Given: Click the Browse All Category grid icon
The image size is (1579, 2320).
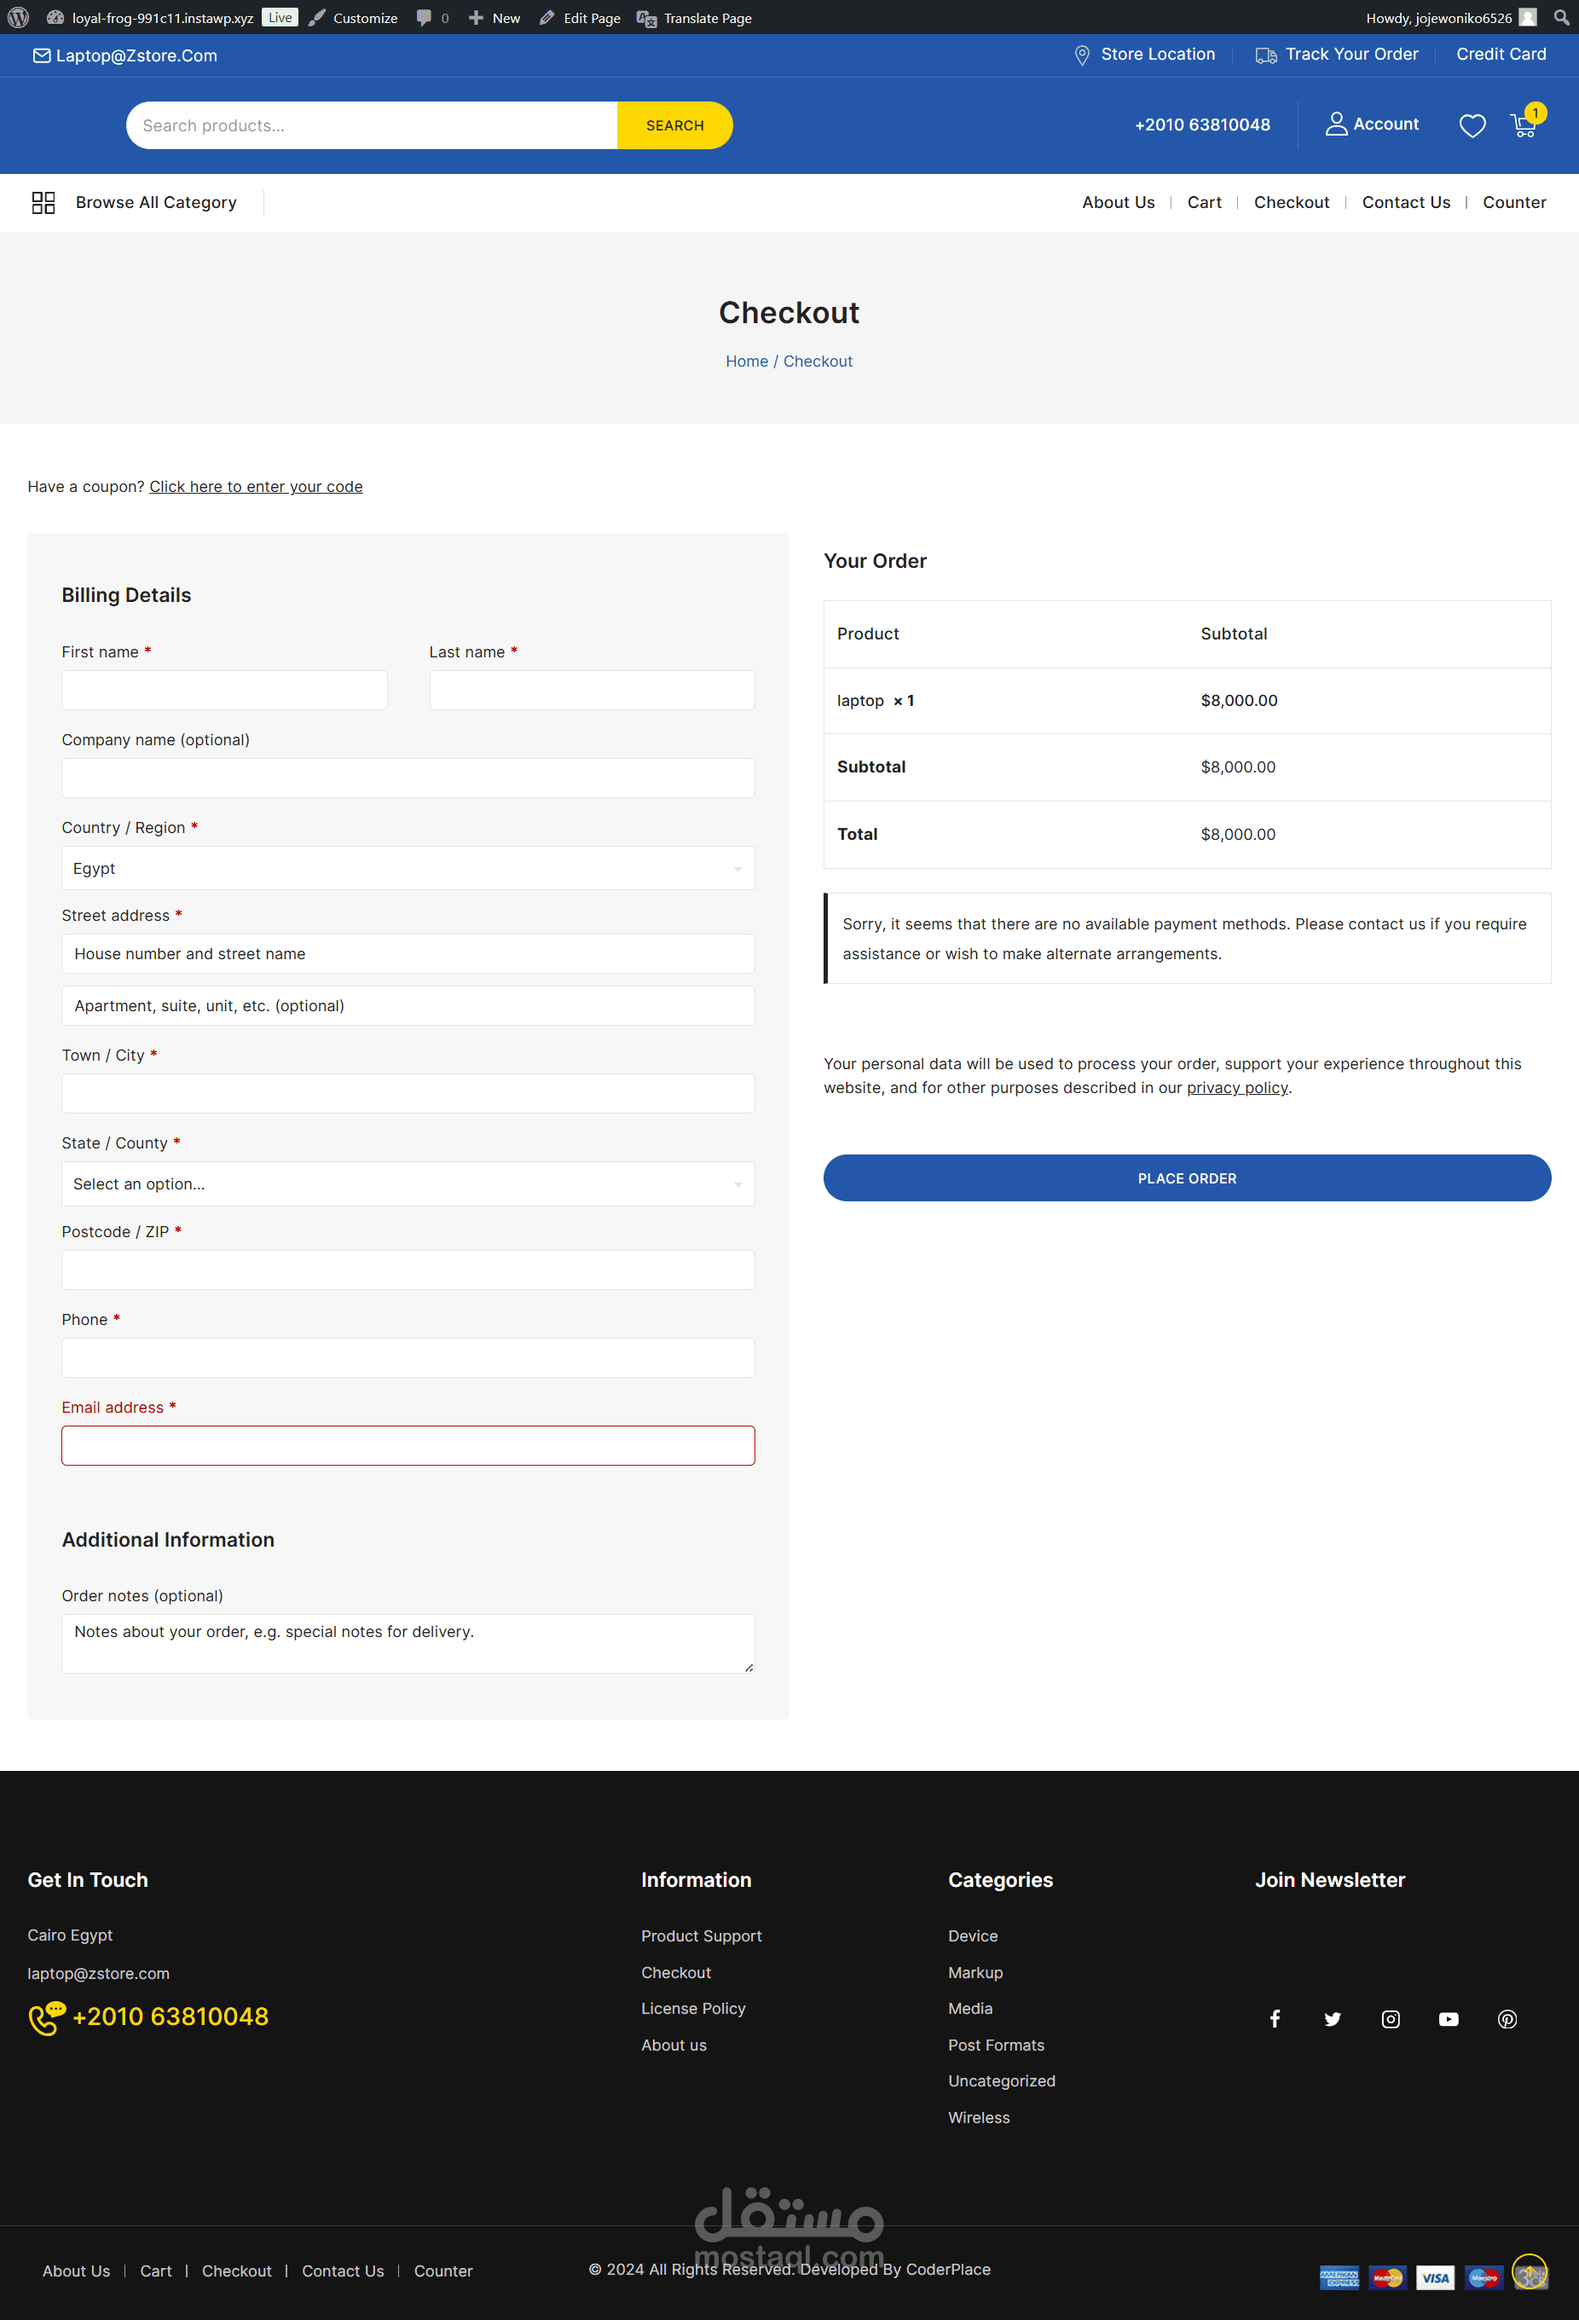Looking at the screenshot, I should point(43,203).
